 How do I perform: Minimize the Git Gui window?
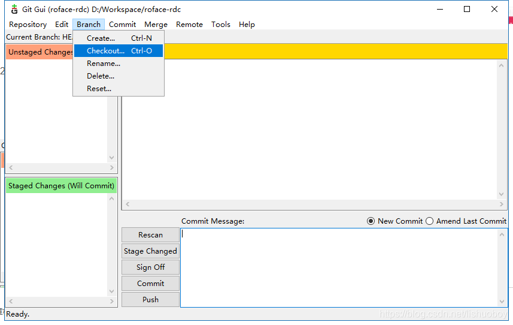coord(440,9)
